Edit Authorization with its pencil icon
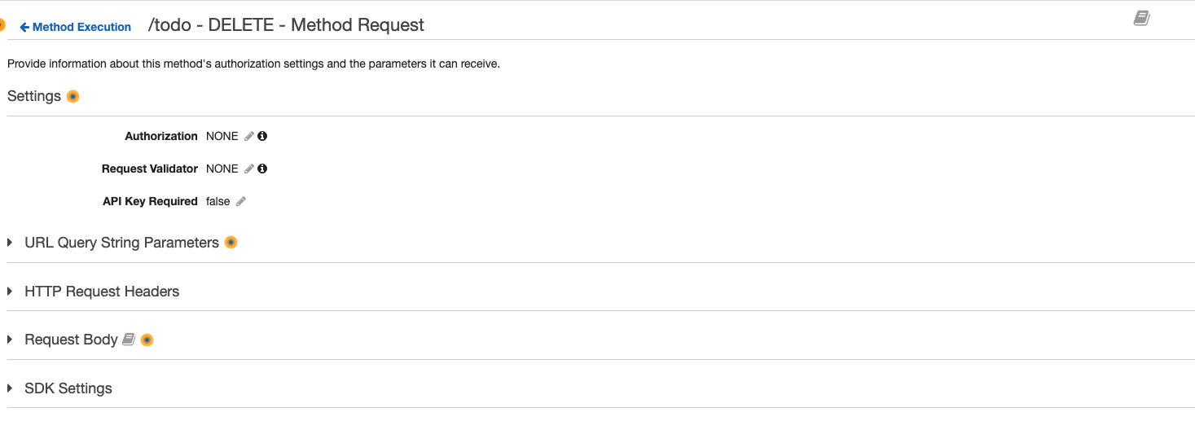The height and width of the screenshot is (443, 1195). [x=249, y=136]
